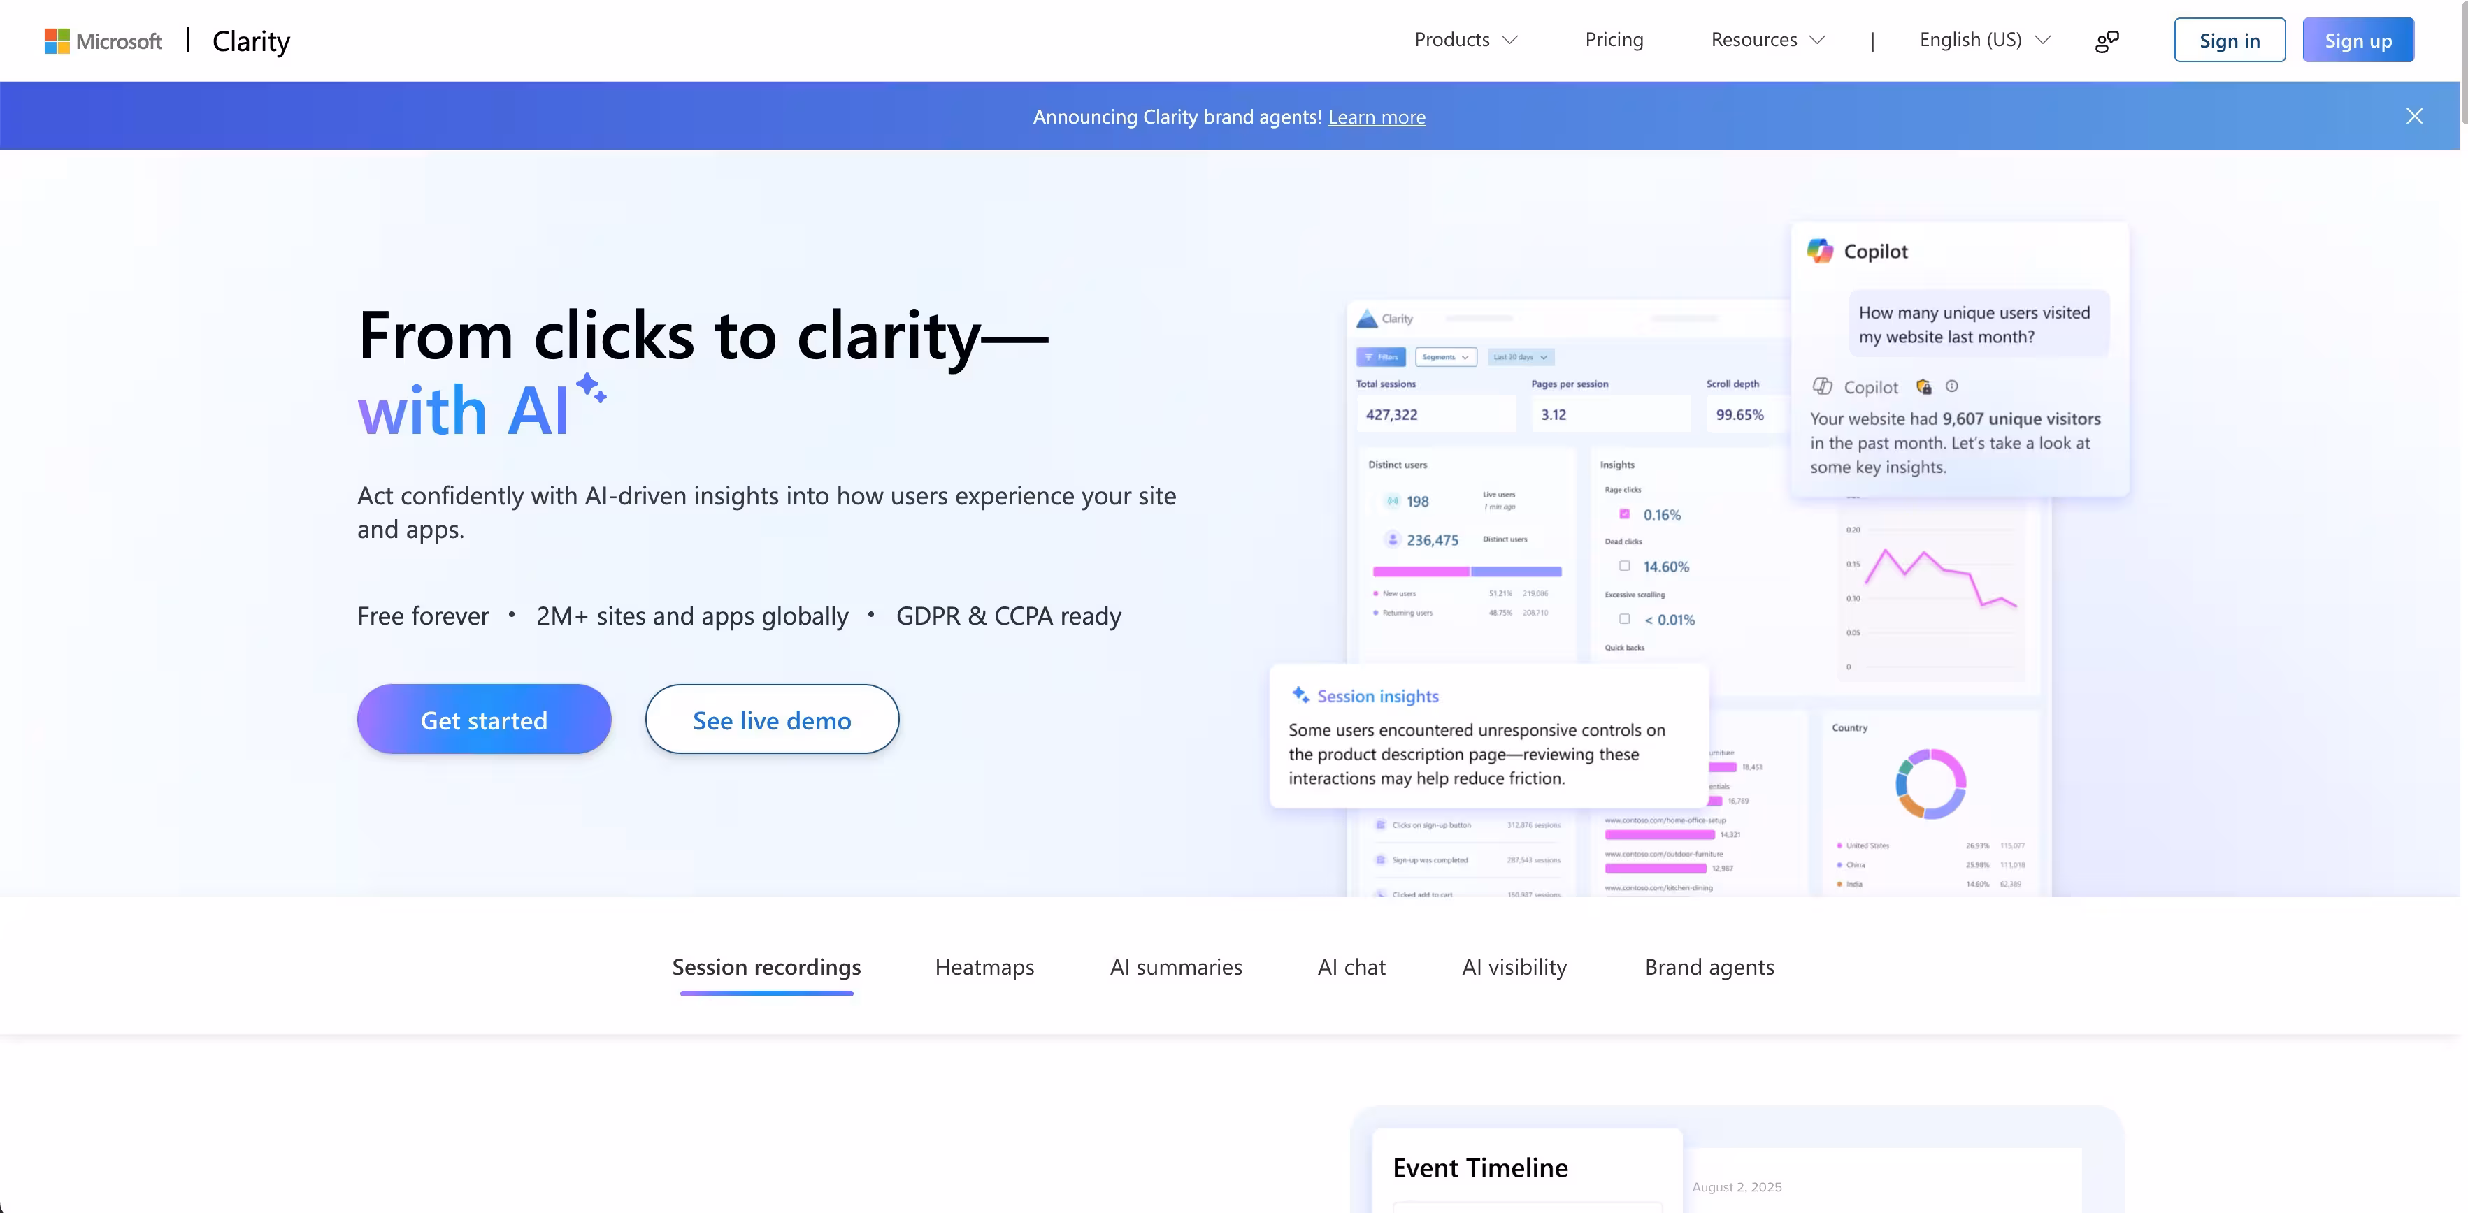2468x1213 pixels.
Task: Toggle the Rage clicks checkbox in Insights
Action: 1624,514
